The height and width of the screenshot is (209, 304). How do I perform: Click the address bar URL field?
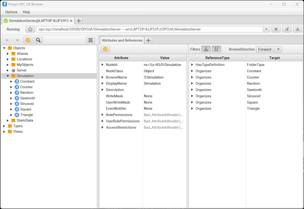click(x=148, y=29)
